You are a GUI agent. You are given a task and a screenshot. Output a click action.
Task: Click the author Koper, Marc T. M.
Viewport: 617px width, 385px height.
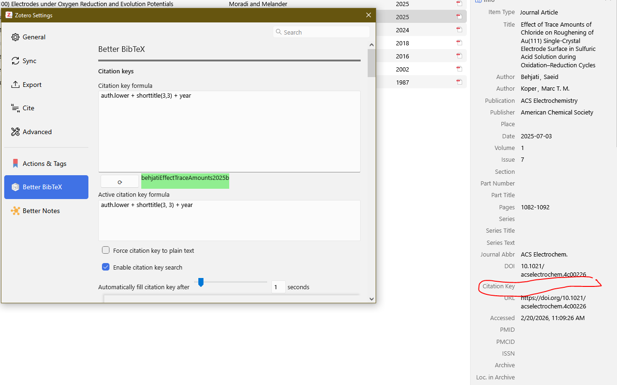click(545, 88)
